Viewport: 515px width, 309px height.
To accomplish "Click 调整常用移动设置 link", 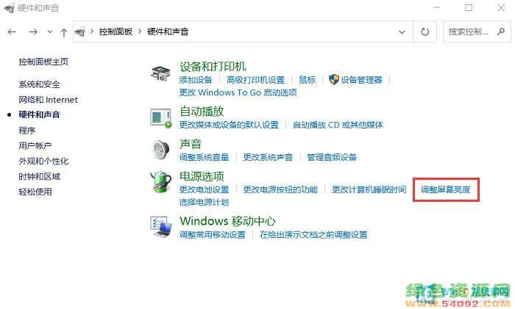I will point(213,235).
